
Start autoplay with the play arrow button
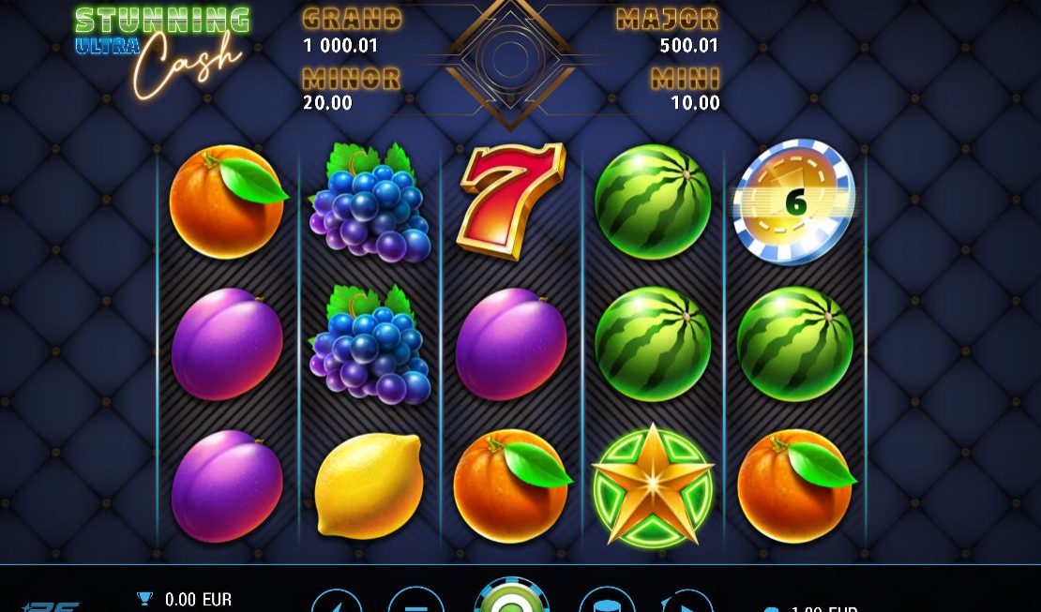click(686, 603)
